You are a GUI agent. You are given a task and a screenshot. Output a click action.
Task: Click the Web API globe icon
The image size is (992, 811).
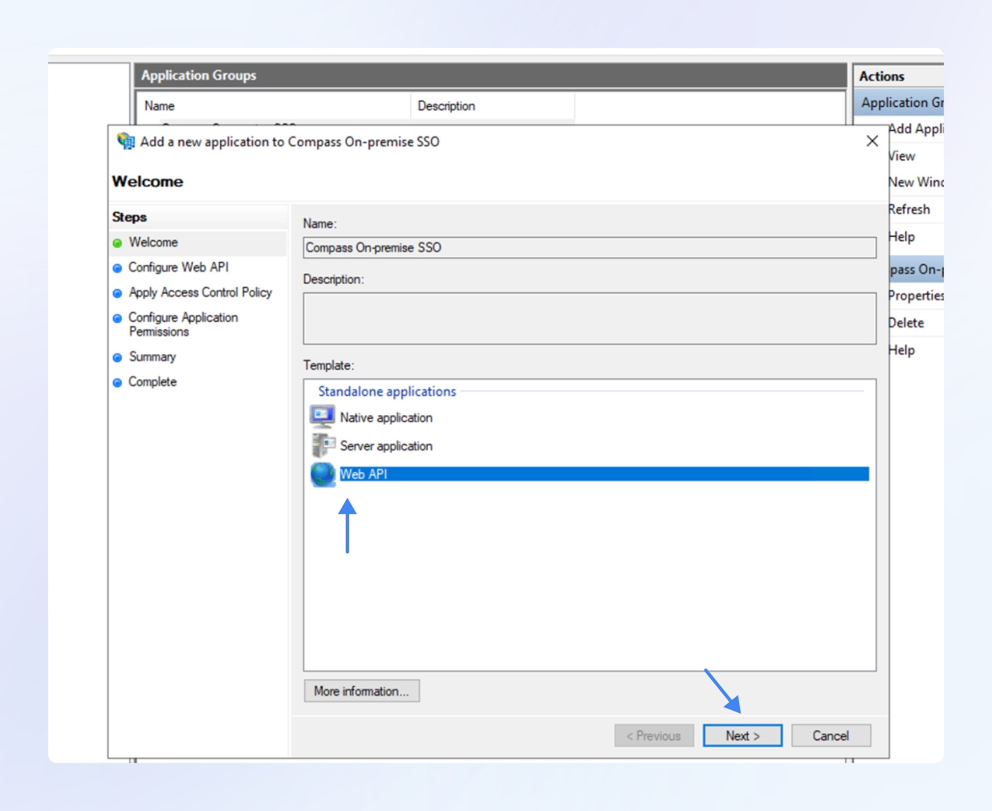[x=322, y=474]
